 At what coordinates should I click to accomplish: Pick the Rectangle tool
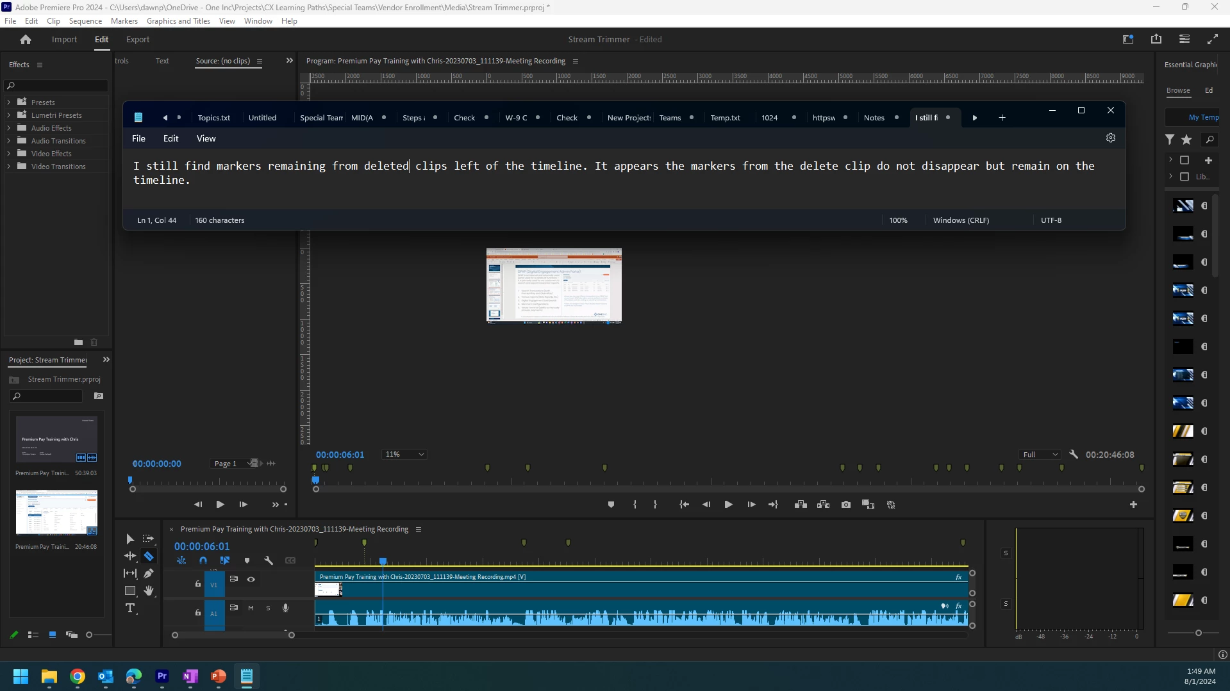[x=130, y=590]
